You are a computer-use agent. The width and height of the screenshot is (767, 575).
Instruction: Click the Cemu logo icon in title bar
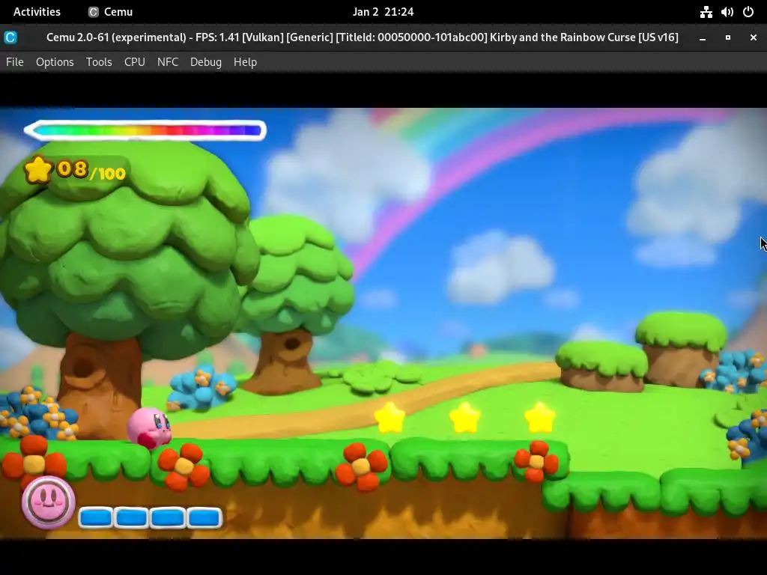pos(10,37)
